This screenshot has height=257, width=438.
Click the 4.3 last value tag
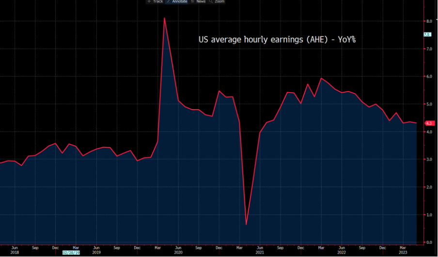(x=429, y=123)
